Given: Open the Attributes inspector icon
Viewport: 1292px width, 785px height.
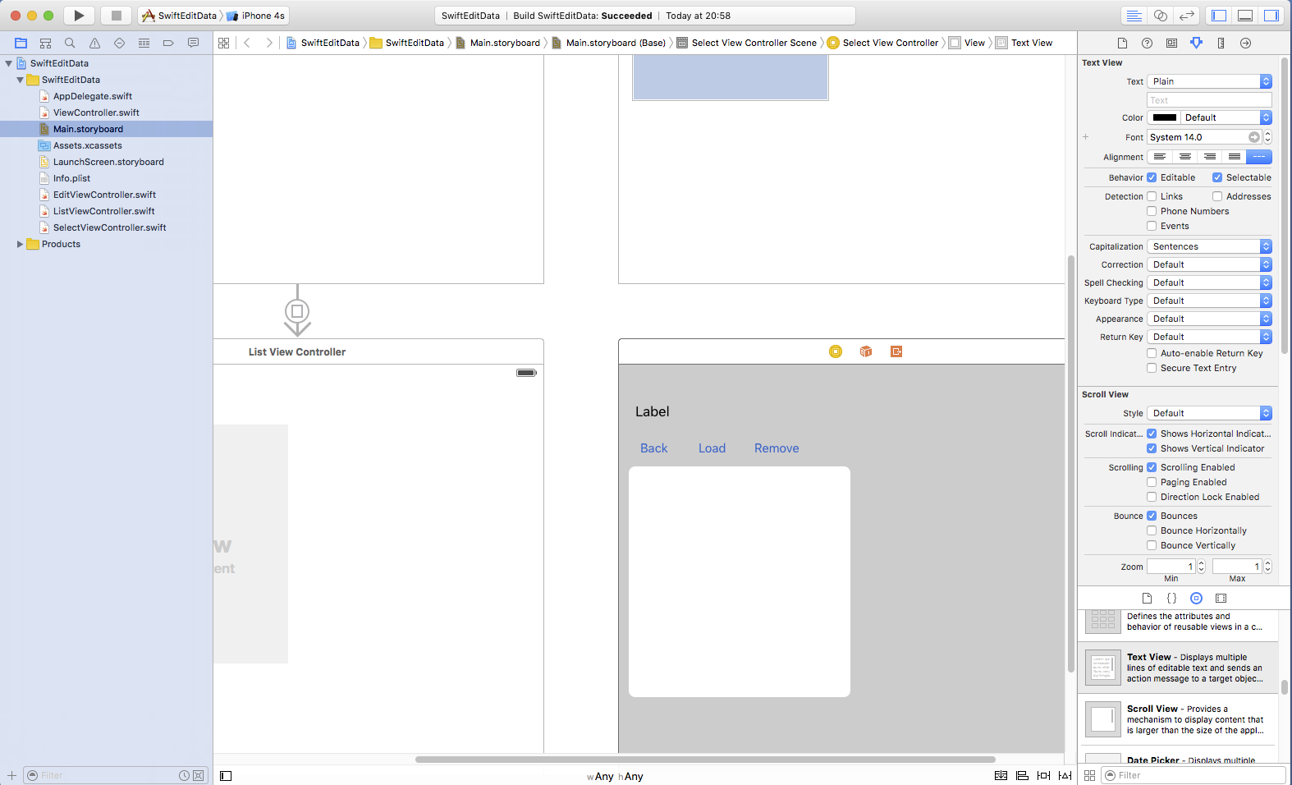Looking at the screenshot, I should coord(1196,43).
